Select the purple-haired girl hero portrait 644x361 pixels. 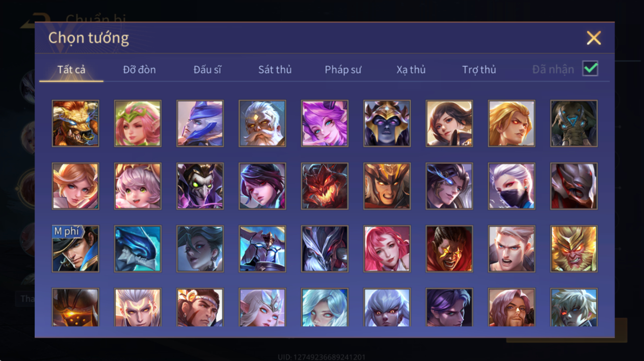[x=324, y=123]
